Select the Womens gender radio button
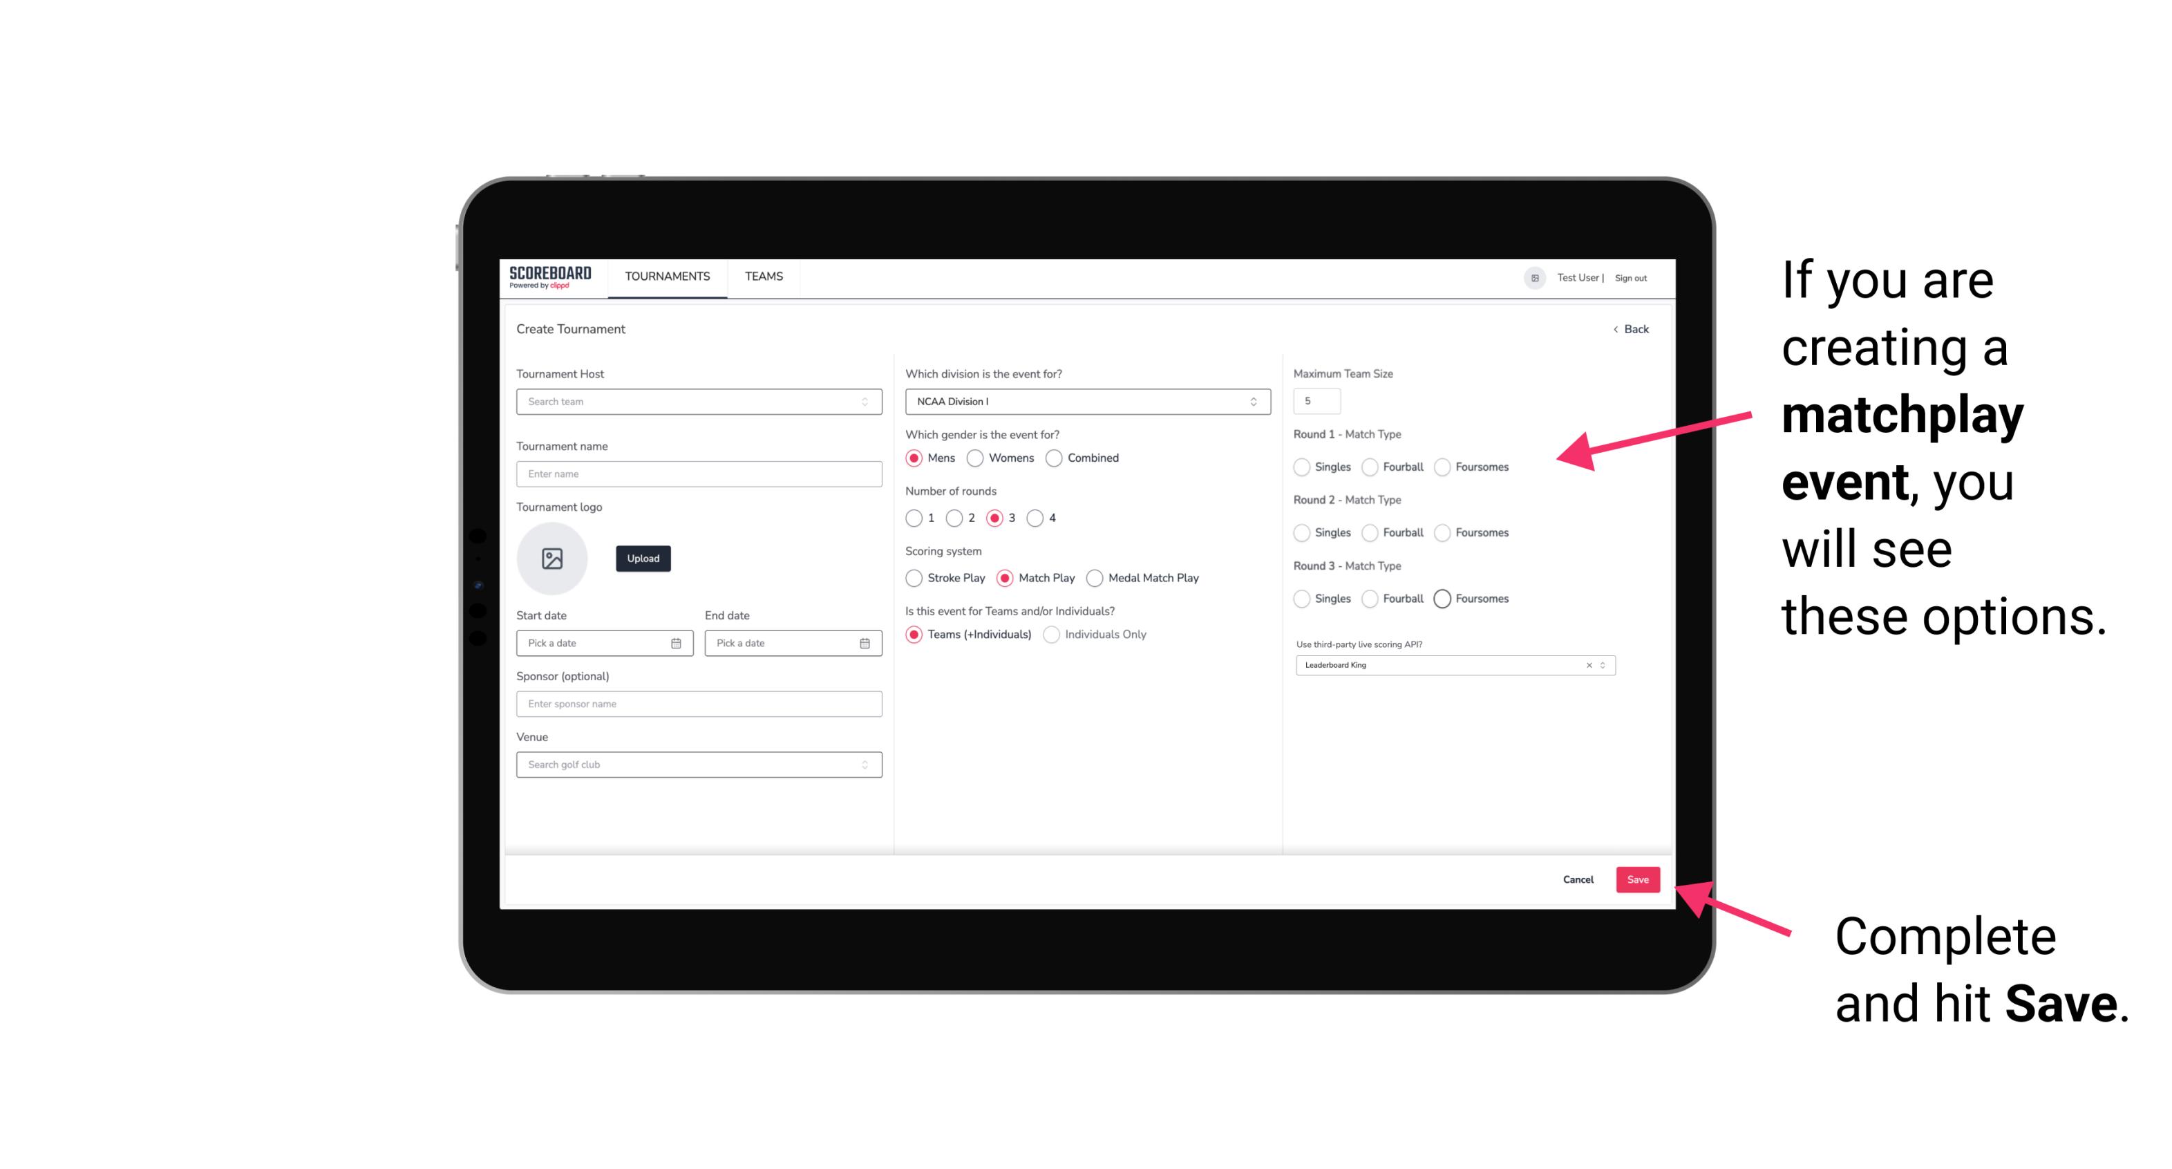 [x=978, y=458]
